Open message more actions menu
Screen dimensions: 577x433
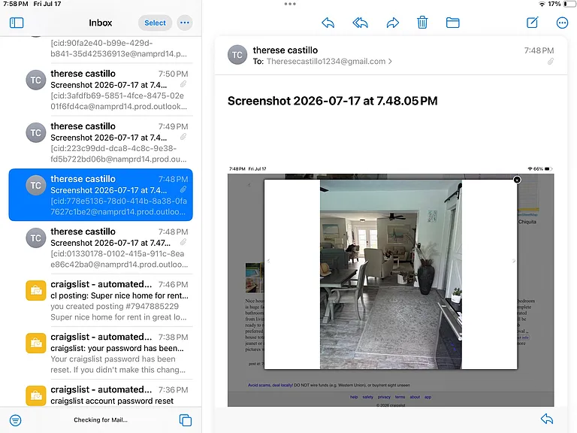tap(562, 23)
